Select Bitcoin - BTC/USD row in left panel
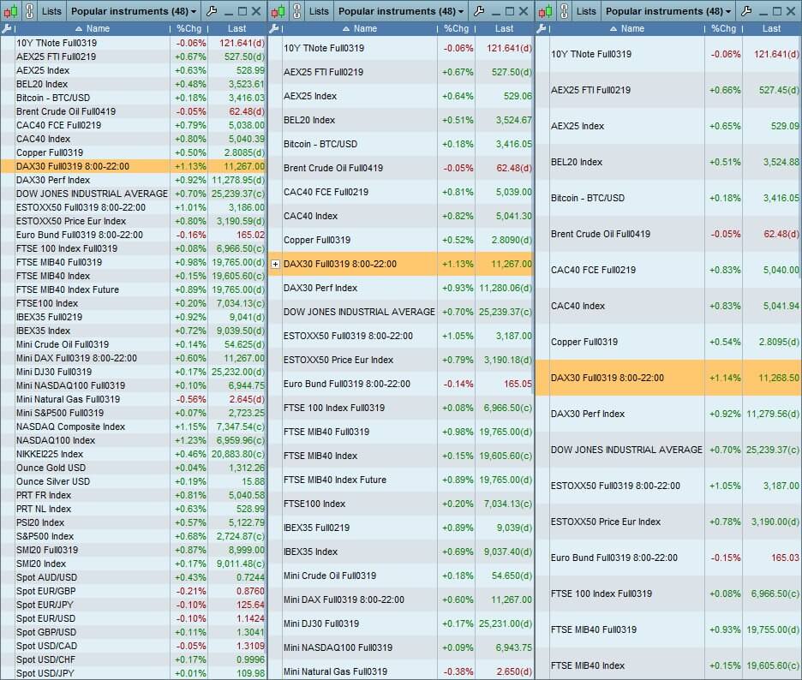The height and width of the screenshot is (680, 802). click(x=134, y=98)
